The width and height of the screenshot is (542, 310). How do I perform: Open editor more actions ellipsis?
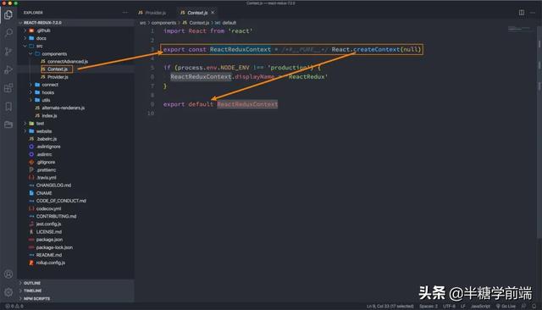(533, 13)
